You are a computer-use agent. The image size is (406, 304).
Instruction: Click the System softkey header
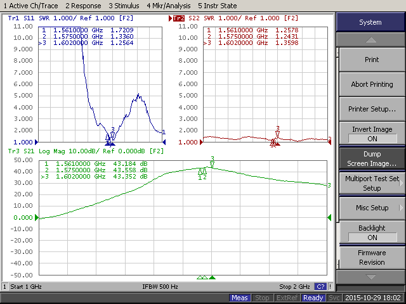click(370, 22)
